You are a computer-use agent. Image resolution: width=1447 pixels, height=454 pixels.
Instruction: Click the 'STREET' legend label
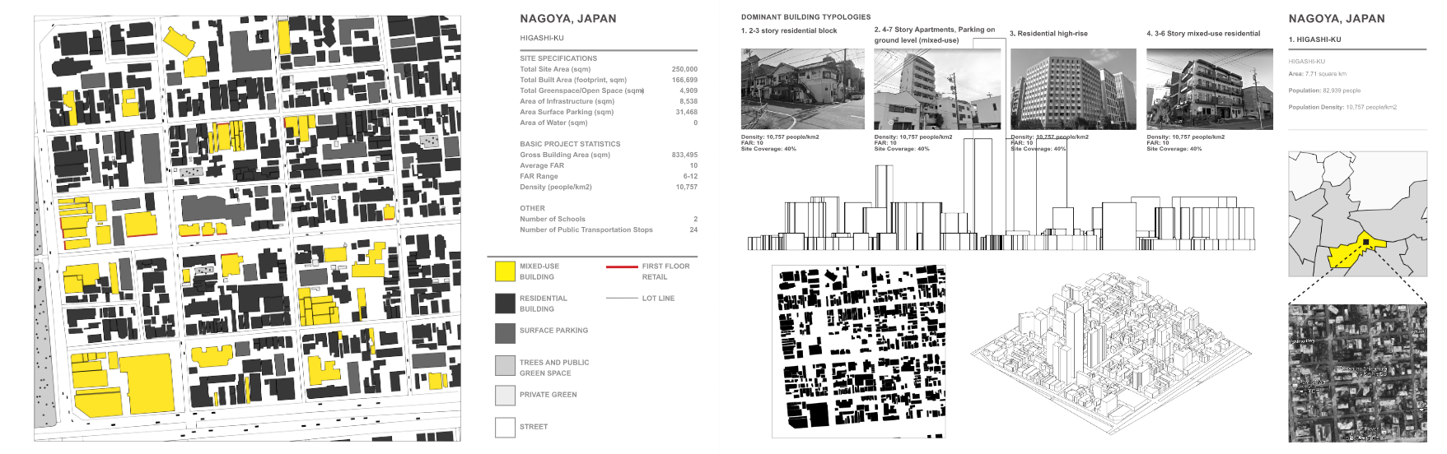534,427
